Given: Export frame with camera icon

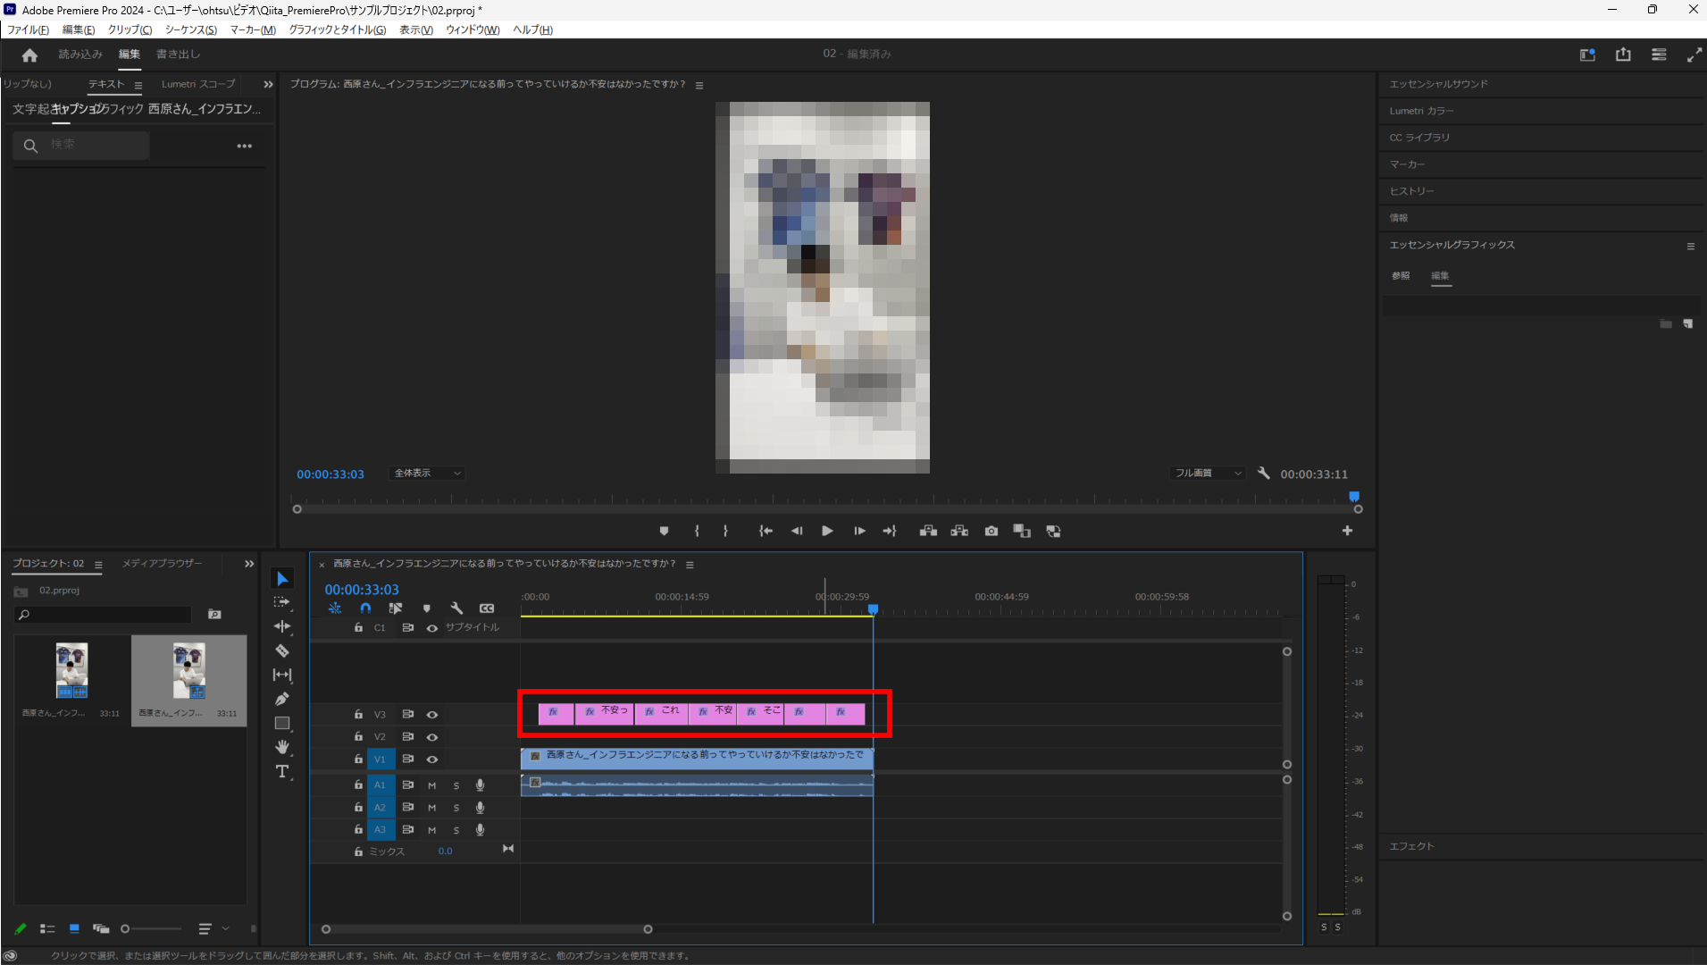Looking at the screenshot, I should (992, 531).
